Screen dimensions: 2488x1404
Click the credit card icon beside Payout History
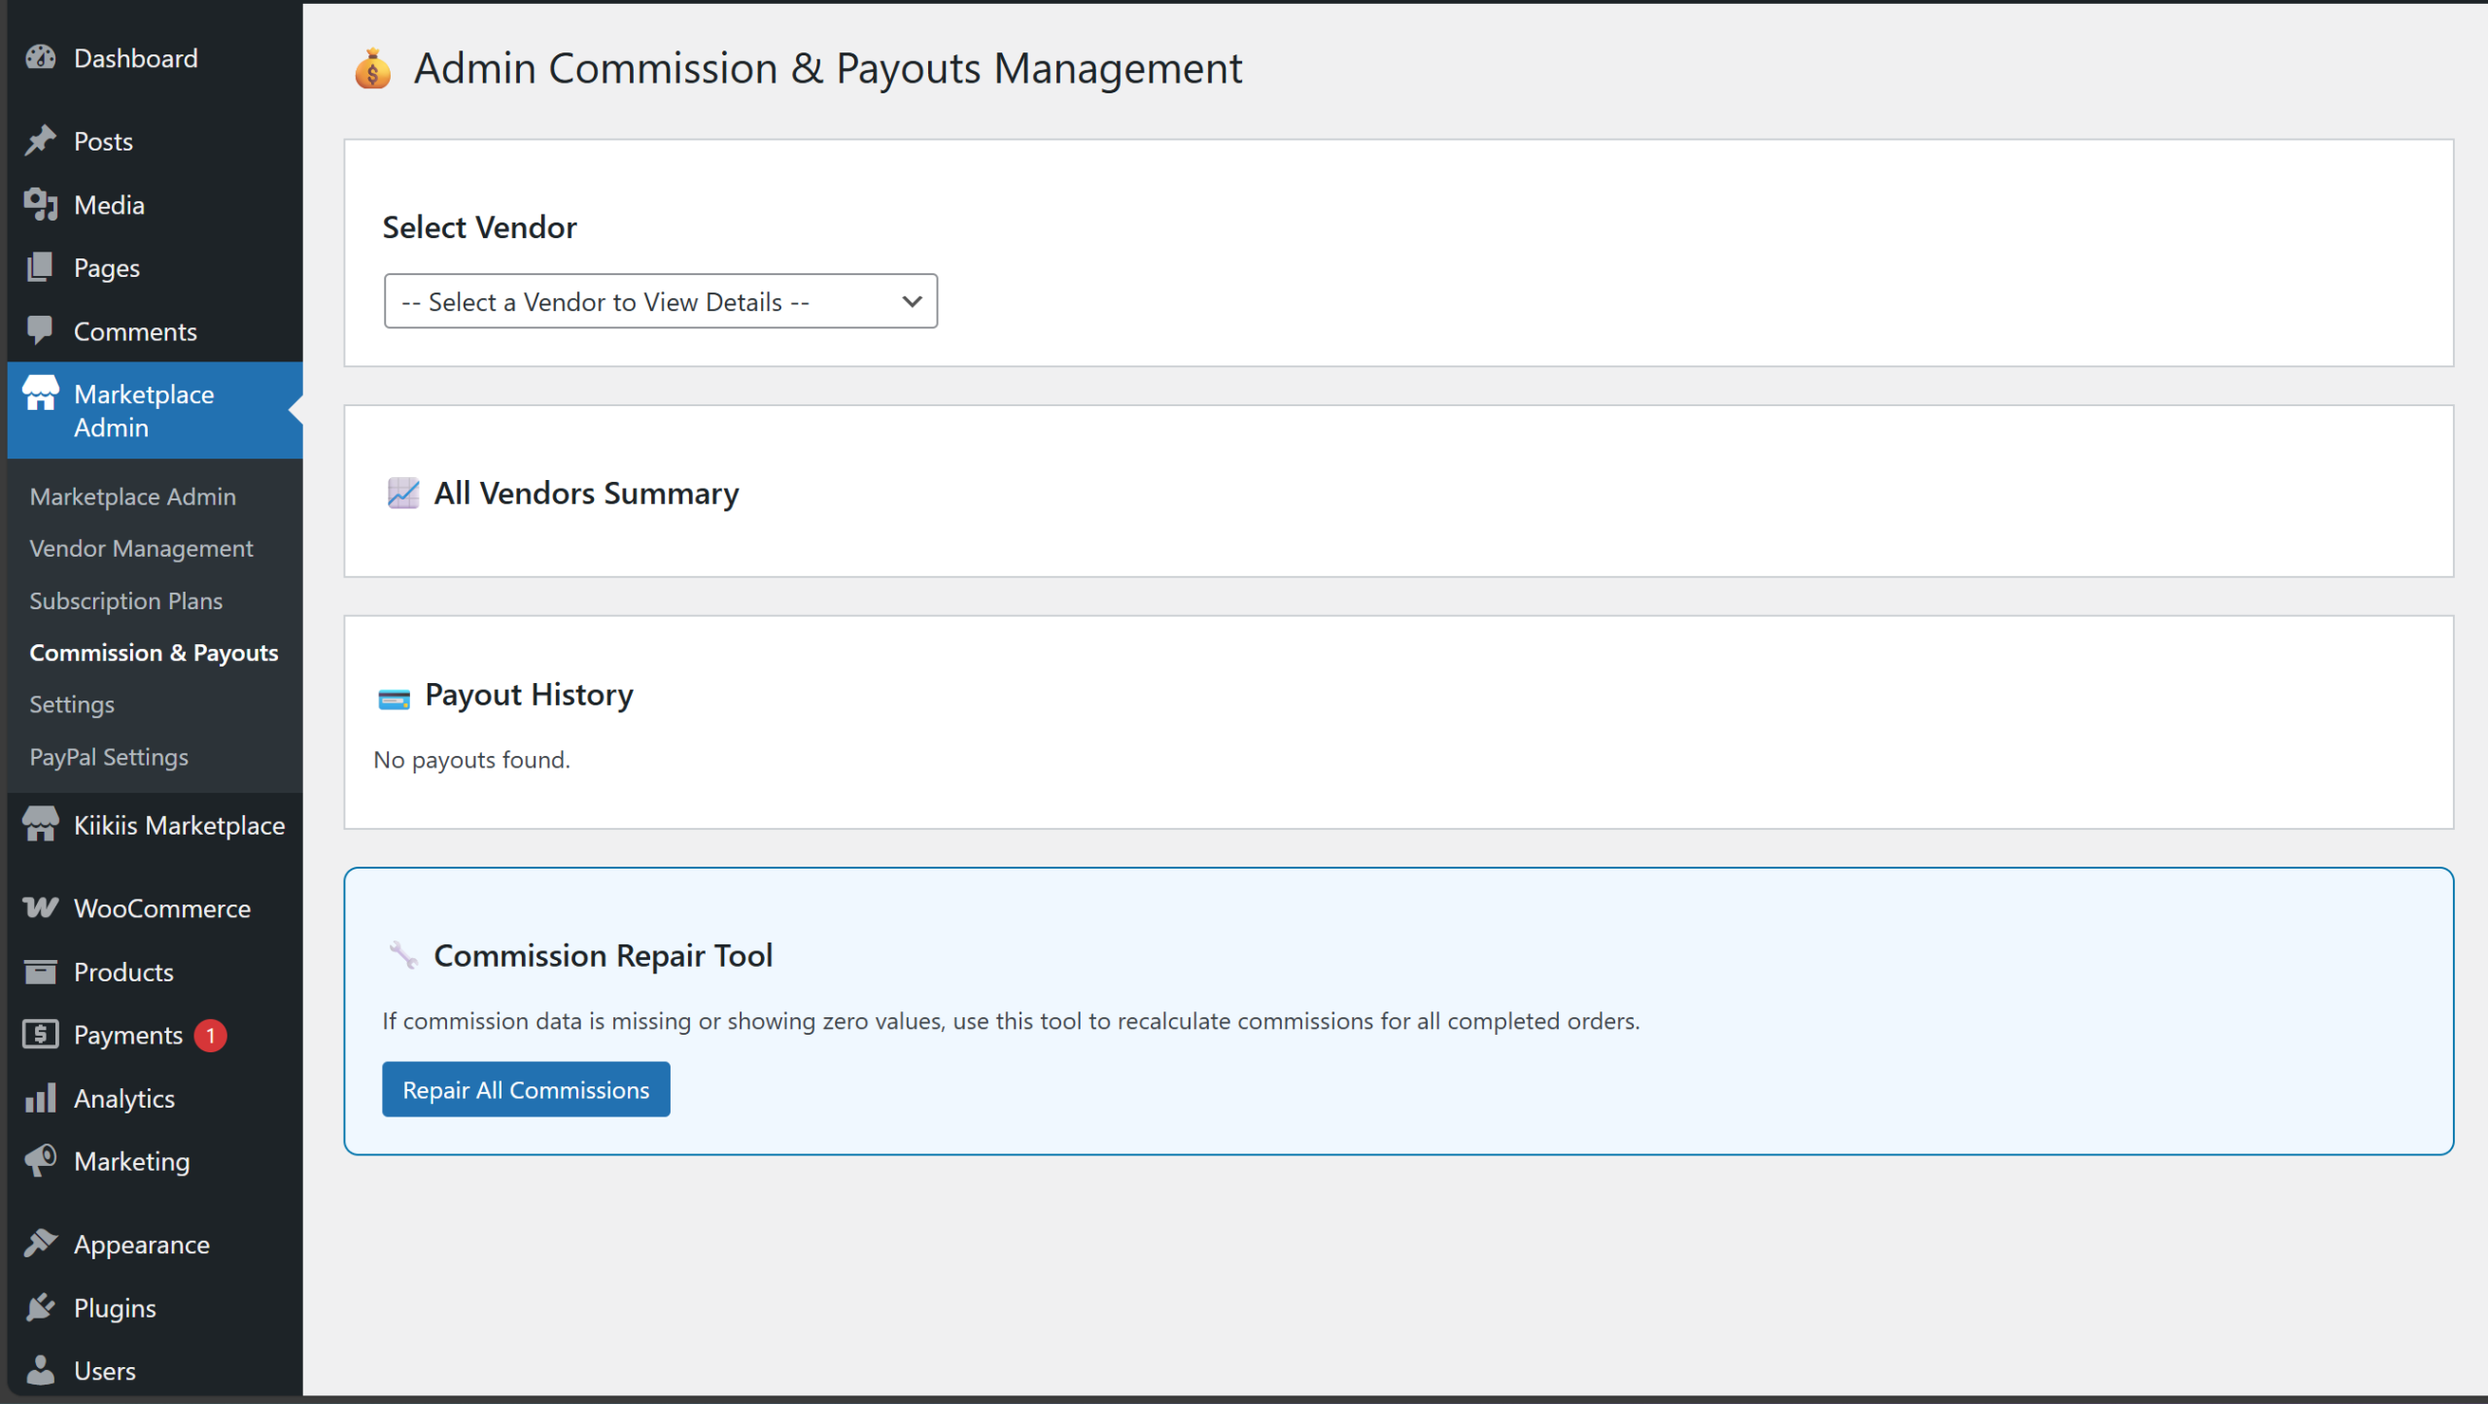click(394, 699)
